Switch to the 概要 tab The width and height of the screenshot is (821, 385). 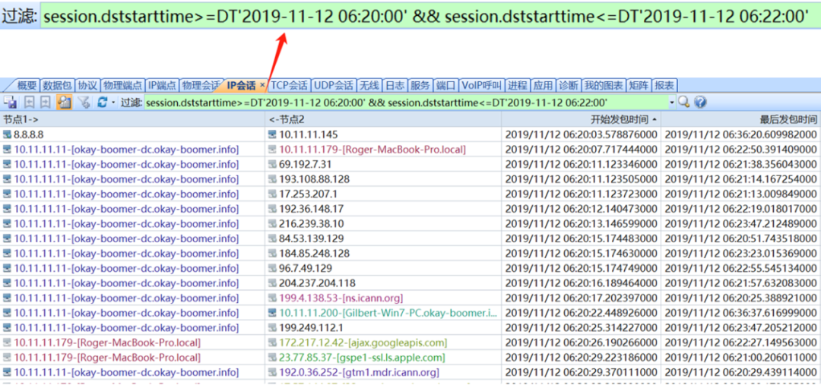point(26,85)
